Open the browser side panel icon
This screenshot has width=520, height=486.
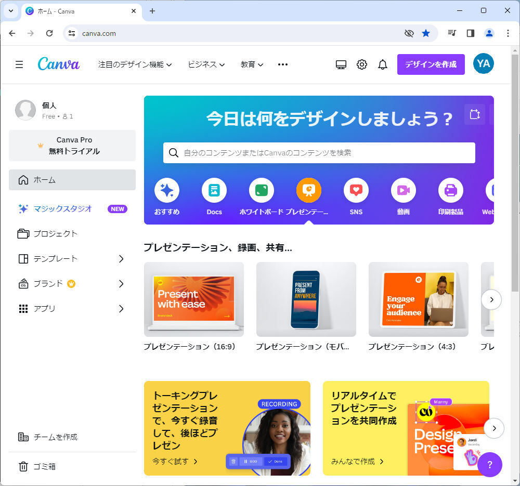tap(470, 33)
